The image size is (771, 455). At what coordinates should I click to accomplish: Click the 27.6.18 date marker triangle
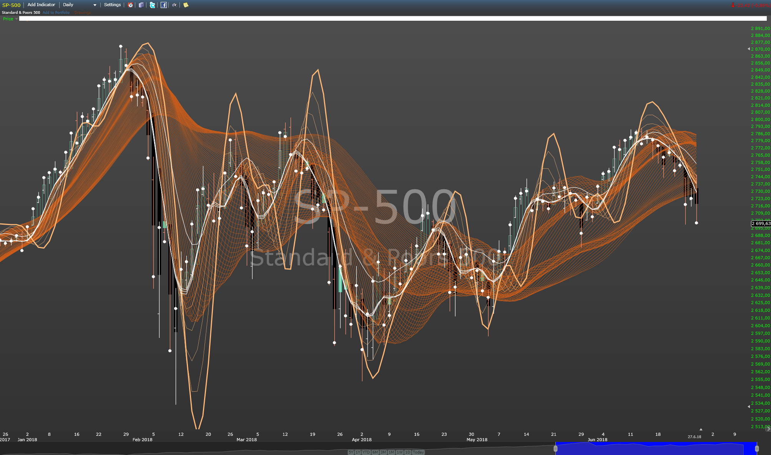701,429
